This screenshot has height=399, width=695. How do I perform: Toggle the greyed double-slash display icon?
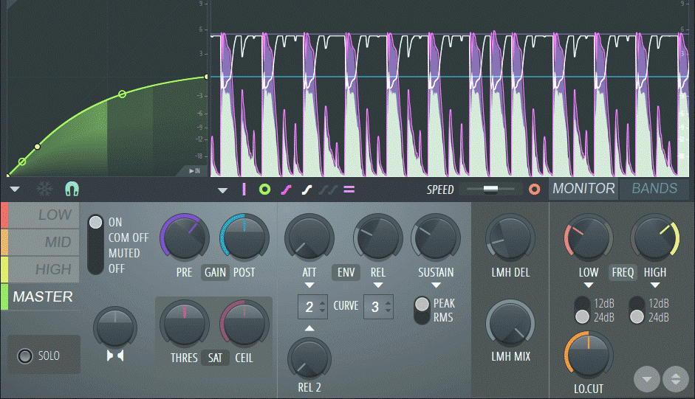[x=328, y=190]
